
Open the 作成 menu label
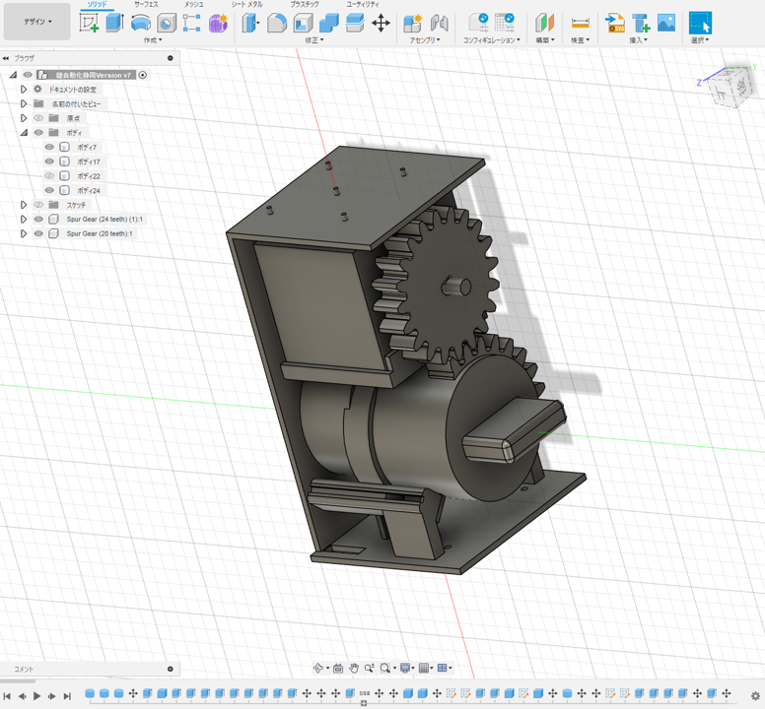pyautogui.click(x=153, y=40)
